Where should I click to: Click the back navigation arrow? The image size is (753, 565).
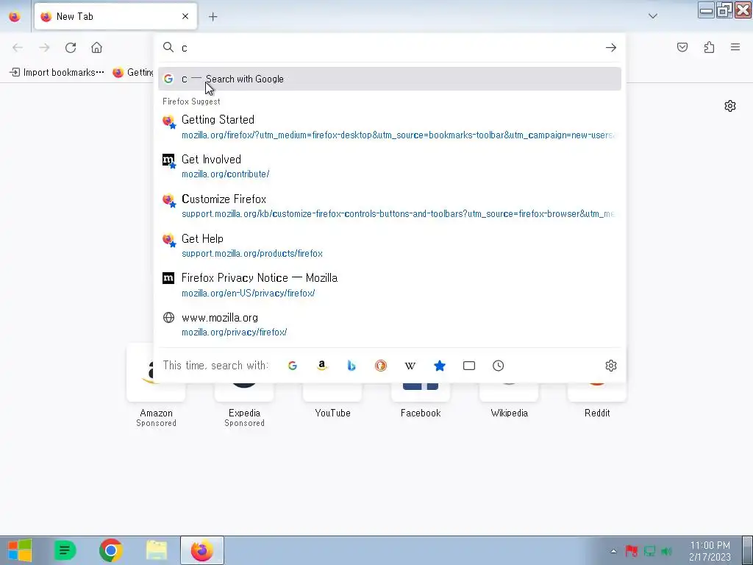(x=18, y=48)
